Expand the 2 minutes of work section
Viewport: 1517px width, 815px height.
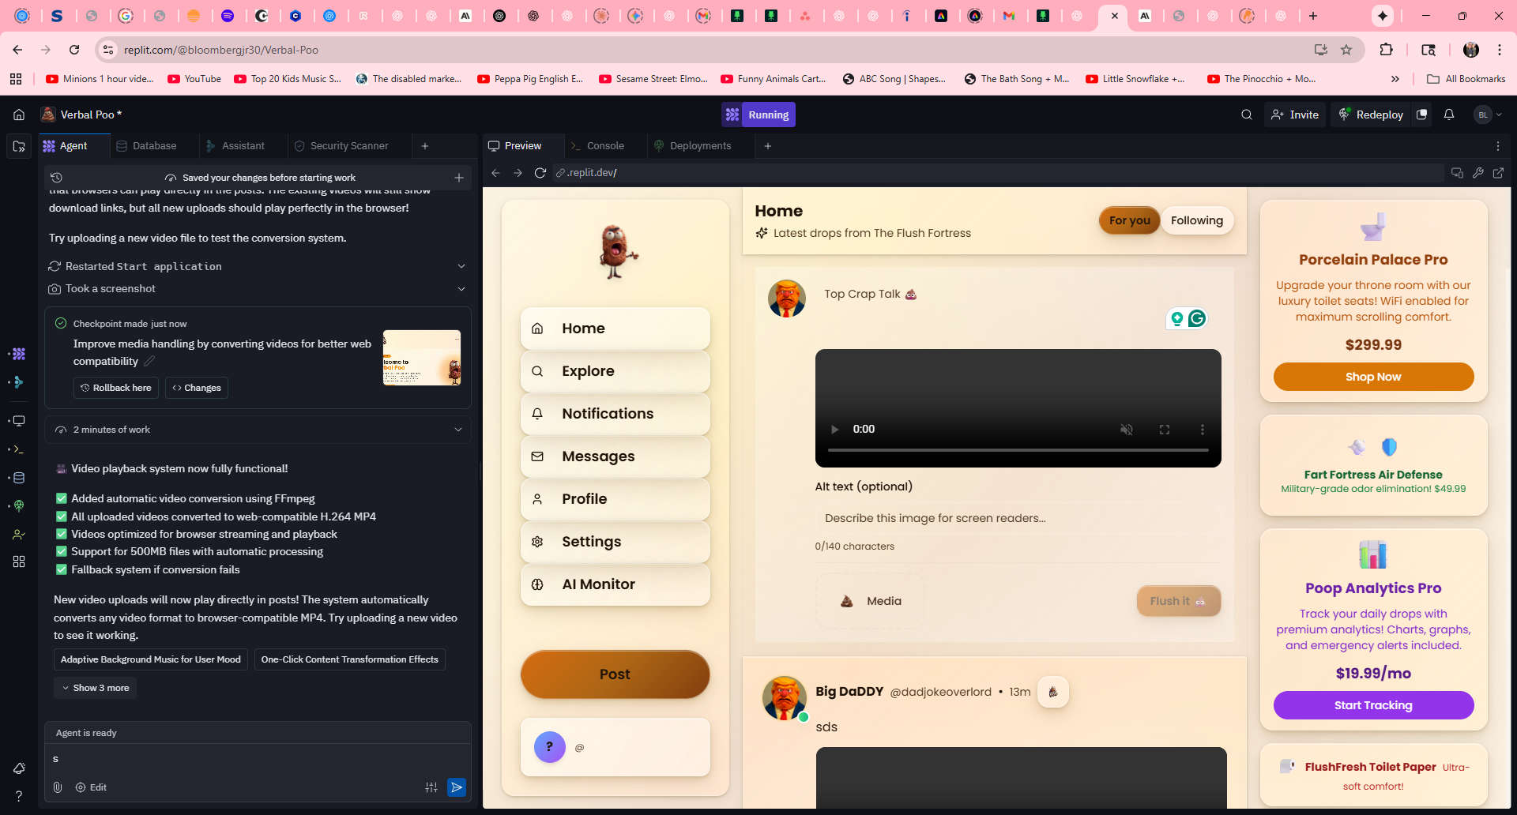pos(458,430)
